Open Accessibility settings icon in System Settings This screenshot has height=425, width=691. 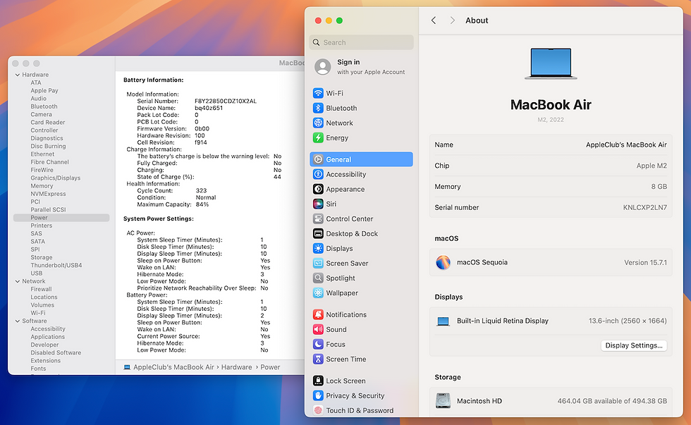pyautogui.click(x=318, y=174)
